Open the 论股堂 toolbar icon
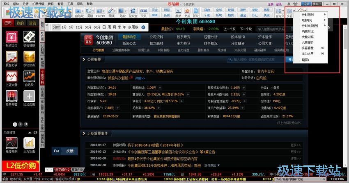The height and width of the screenshot is (183, 349). pyautogui.click(x=133, y=11)
